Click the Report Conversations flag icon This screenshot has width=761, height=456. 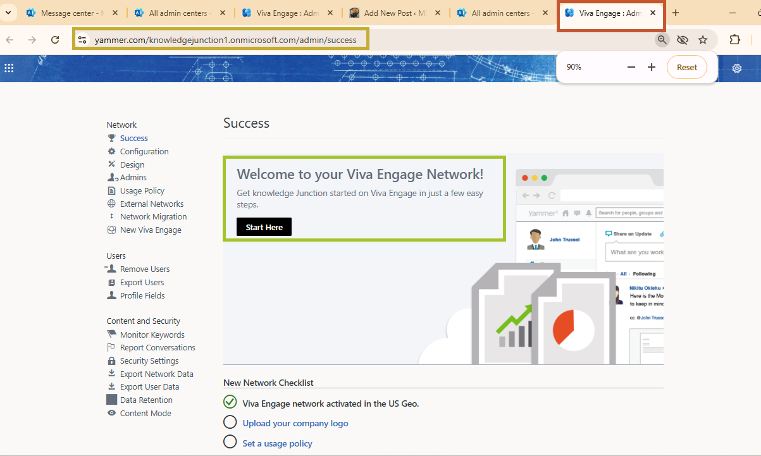click(x=111, y=347)
